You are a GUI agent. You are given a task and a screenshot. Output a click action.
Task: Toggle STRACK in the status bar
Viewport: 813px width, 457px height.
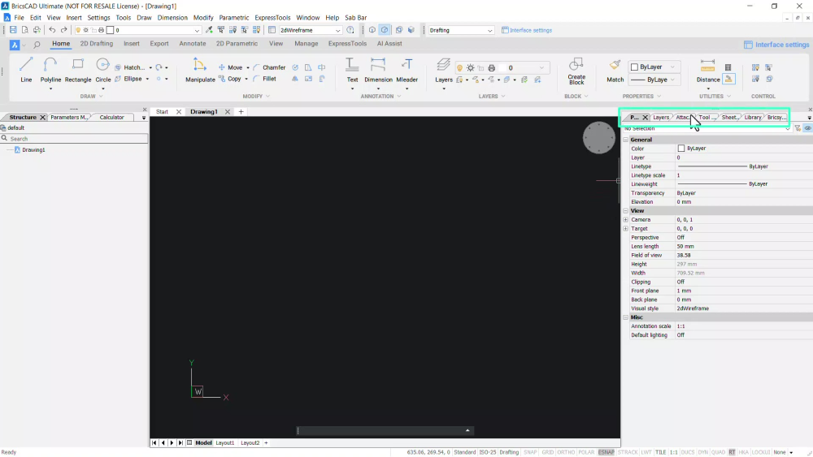(628, 452)
